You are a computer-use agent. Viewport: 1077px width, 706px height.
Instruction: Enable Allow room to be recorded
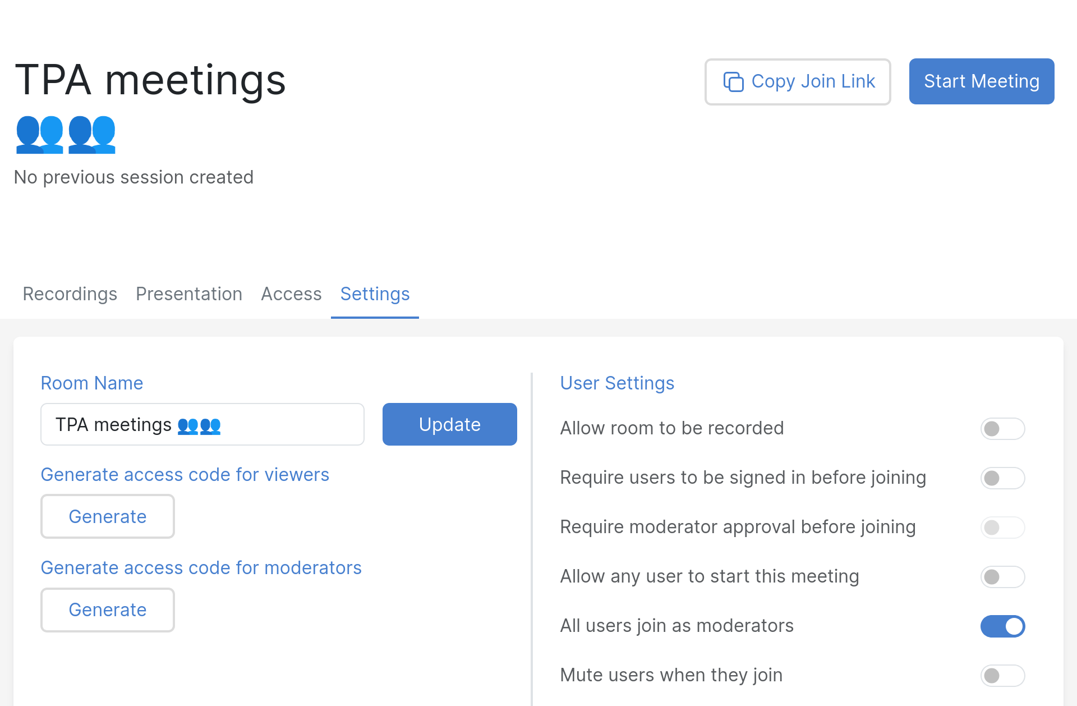(x=1002, y=428)
